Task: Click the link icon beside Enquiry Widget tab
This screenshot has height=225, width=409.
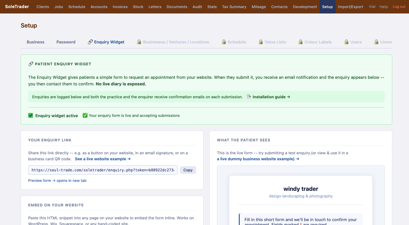Action: [90, 42]
